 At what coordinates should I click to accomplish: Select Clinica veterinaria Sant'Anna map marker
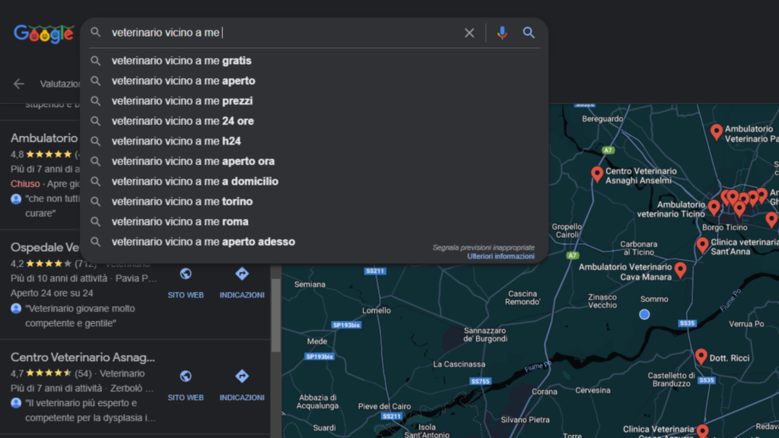tap(702, 245)
